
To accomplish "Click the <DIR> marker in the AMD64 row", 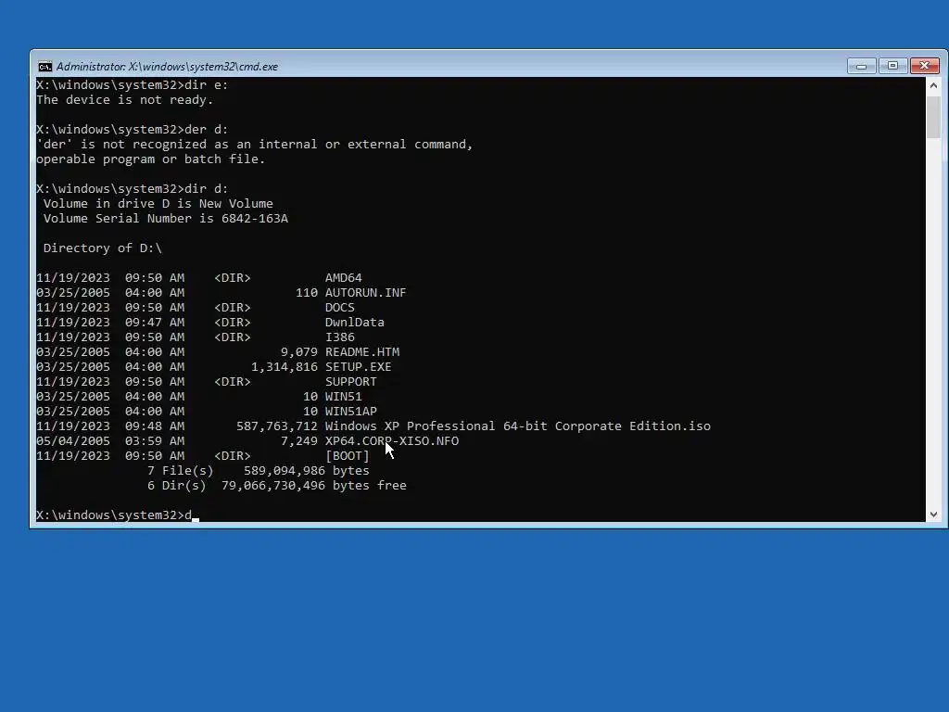I will click(233, 278).
